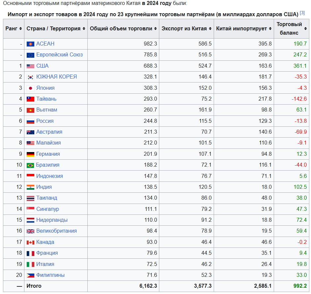
Task: Click the Vietnam flag icon
Action: [x=30, y=110]
